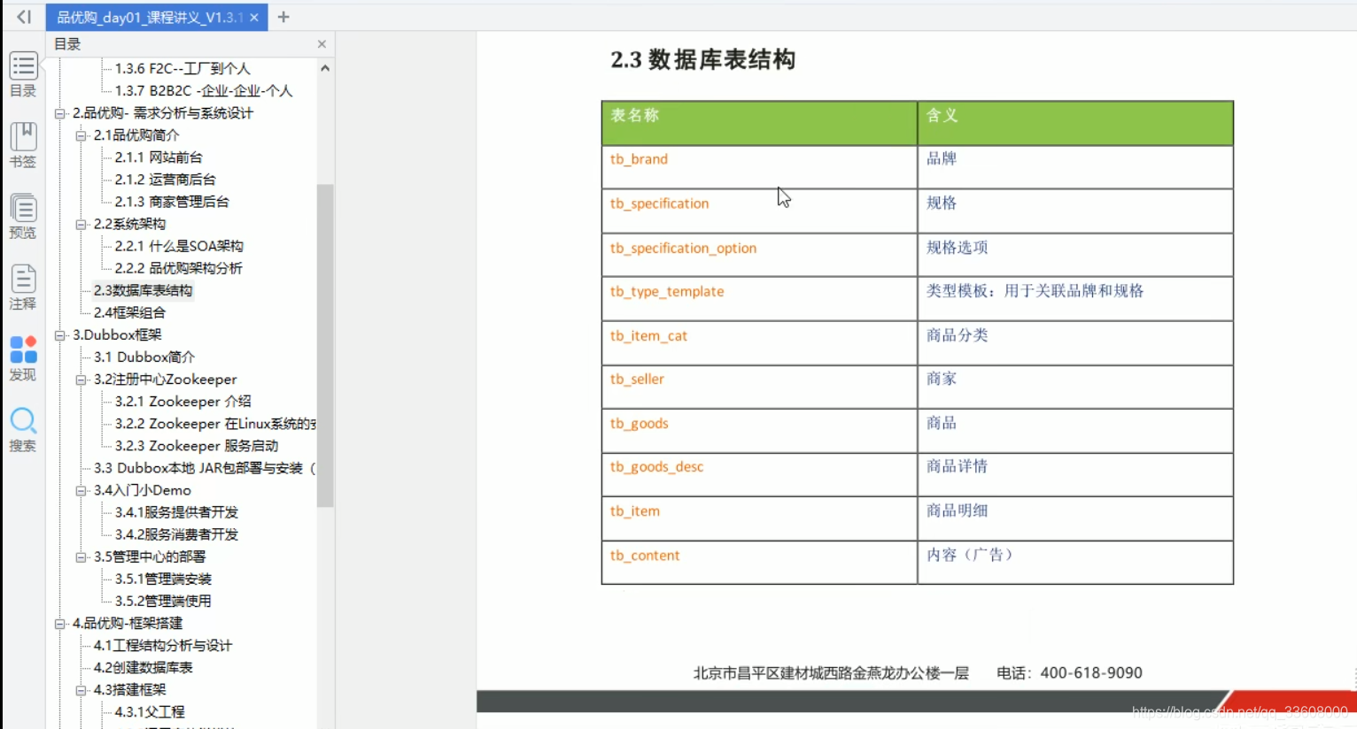Collapse the 2.2系统架构 node
Image resolution: width=1357 pixels, height=729 pixels.
pos(81,224)
